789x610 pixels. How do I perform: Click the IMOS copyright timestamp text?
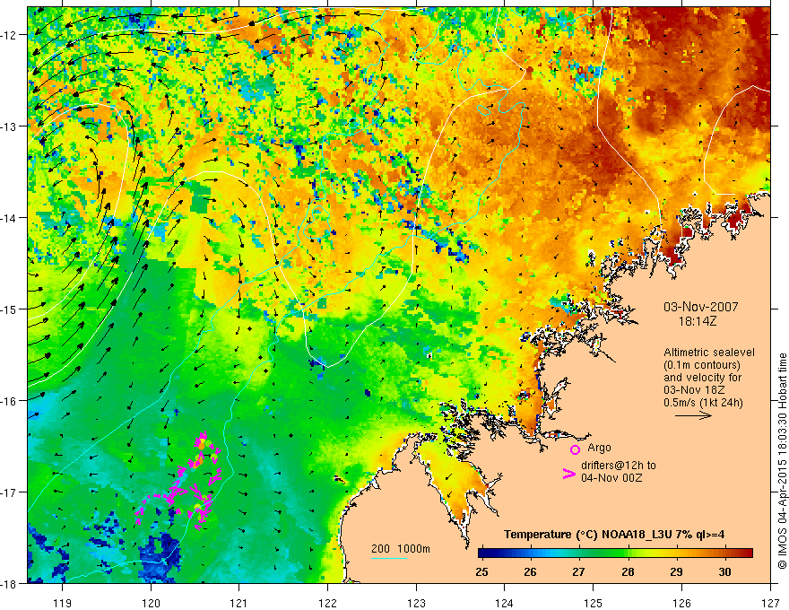782,461
